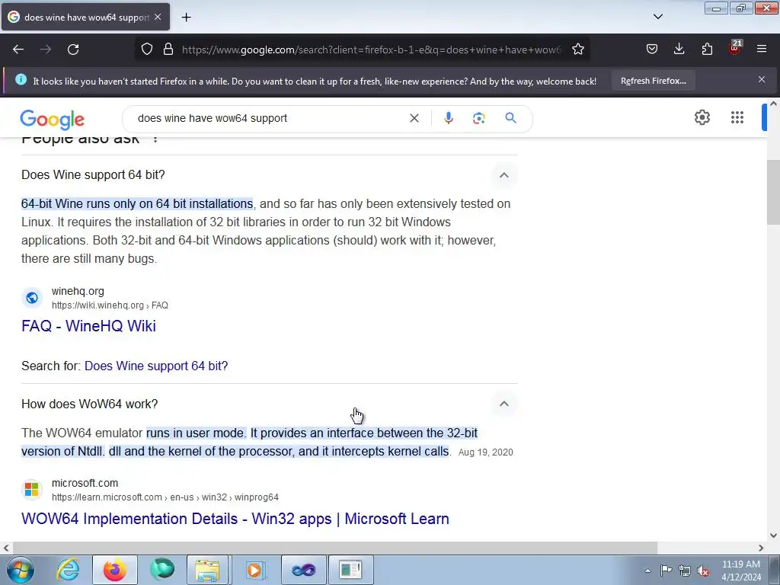Image resolution: width=780 pixels, height=585 pixels.
Task: Open the tracking protection shield icon
Action: coord(147,50)
